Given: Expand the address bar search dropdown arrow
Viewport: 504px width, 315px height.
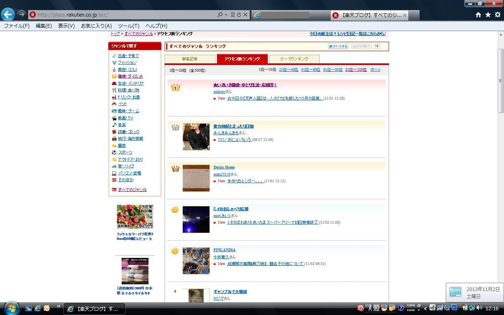Looking at the screenshot, I should click(x=226, y=15).
